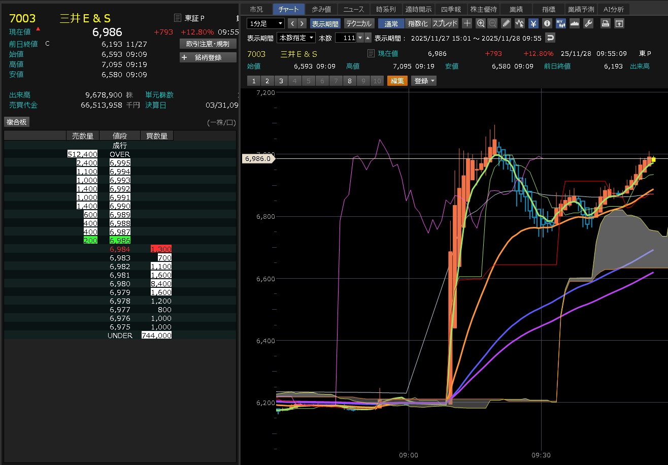
Task: Toggle the 表示期間 display period button
Action: pyautogui.click(x=325, y=23)
